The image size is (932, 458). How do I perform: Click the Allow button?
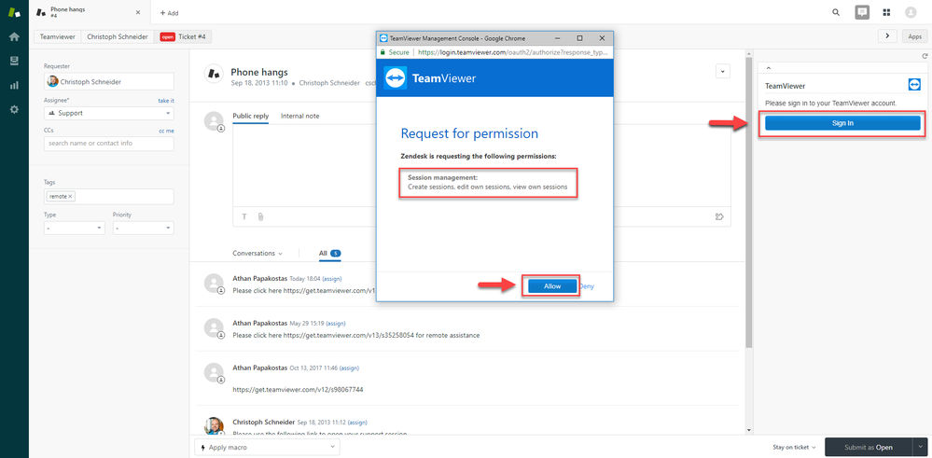click(552, 286)
